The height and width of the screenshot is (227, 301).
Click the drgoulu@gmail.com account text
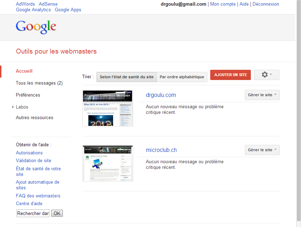tap(183, 4)
